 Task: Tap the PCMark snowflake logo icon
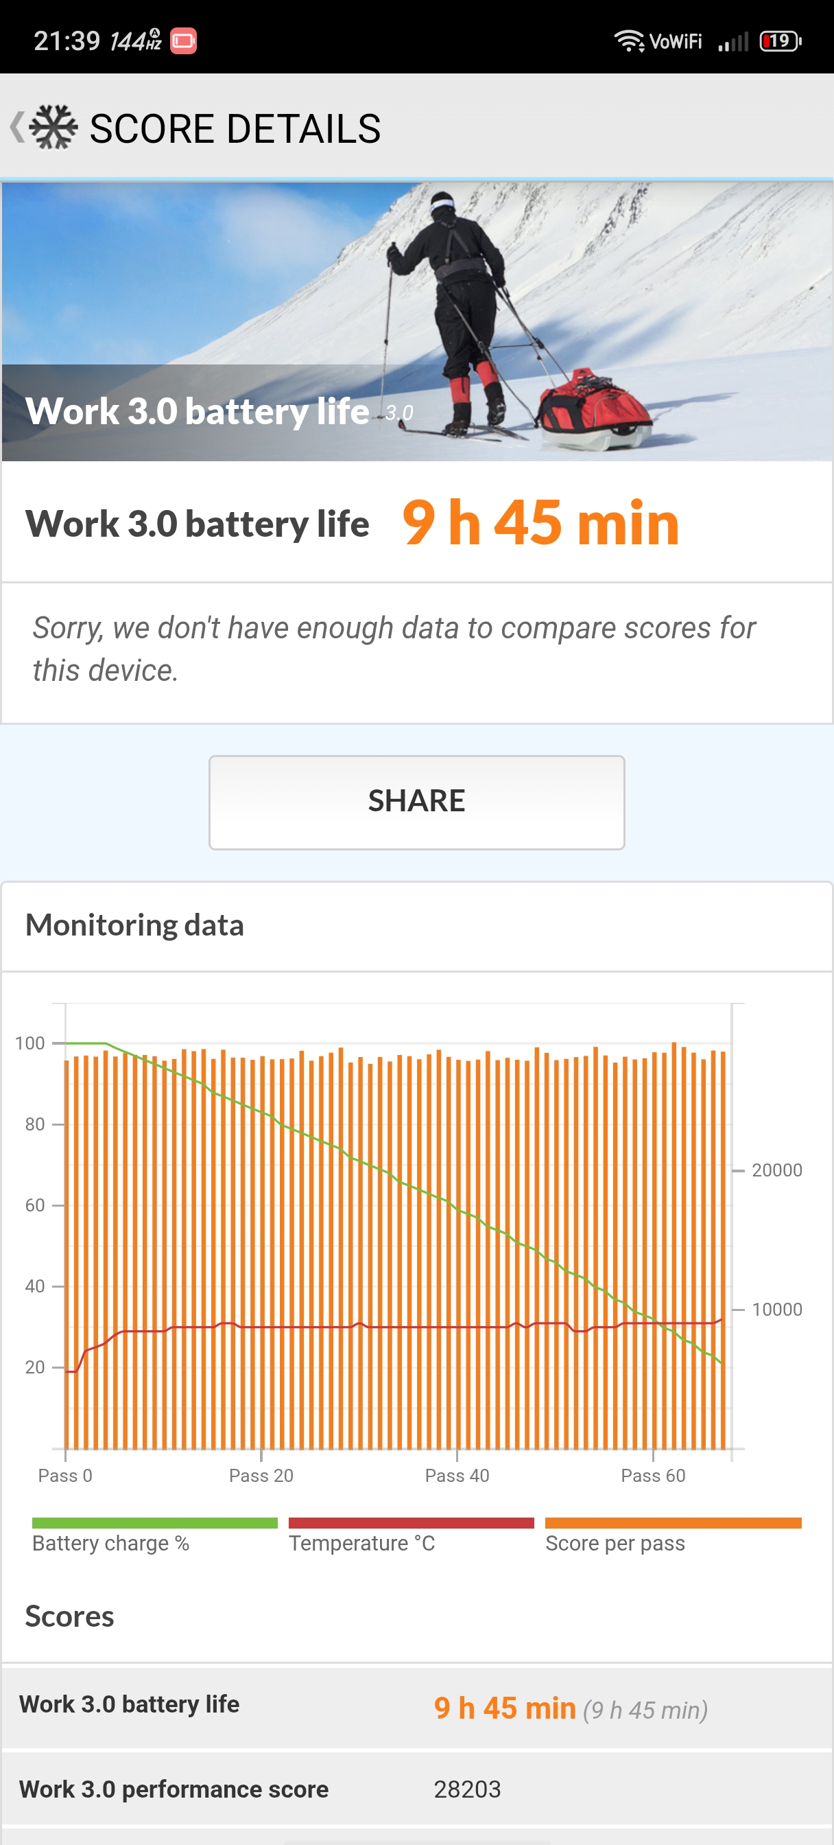point(54,128)
